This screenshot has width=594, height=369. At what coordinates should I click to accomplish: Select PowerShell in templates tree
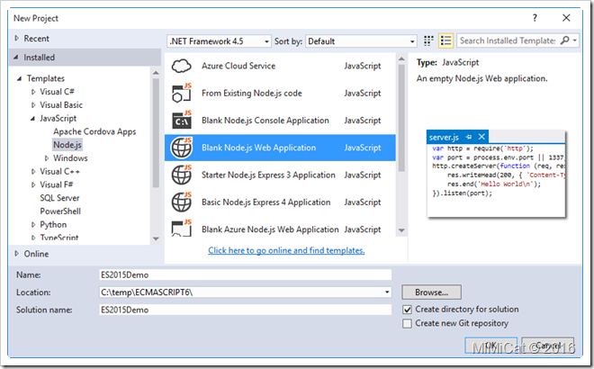(60, 211)
